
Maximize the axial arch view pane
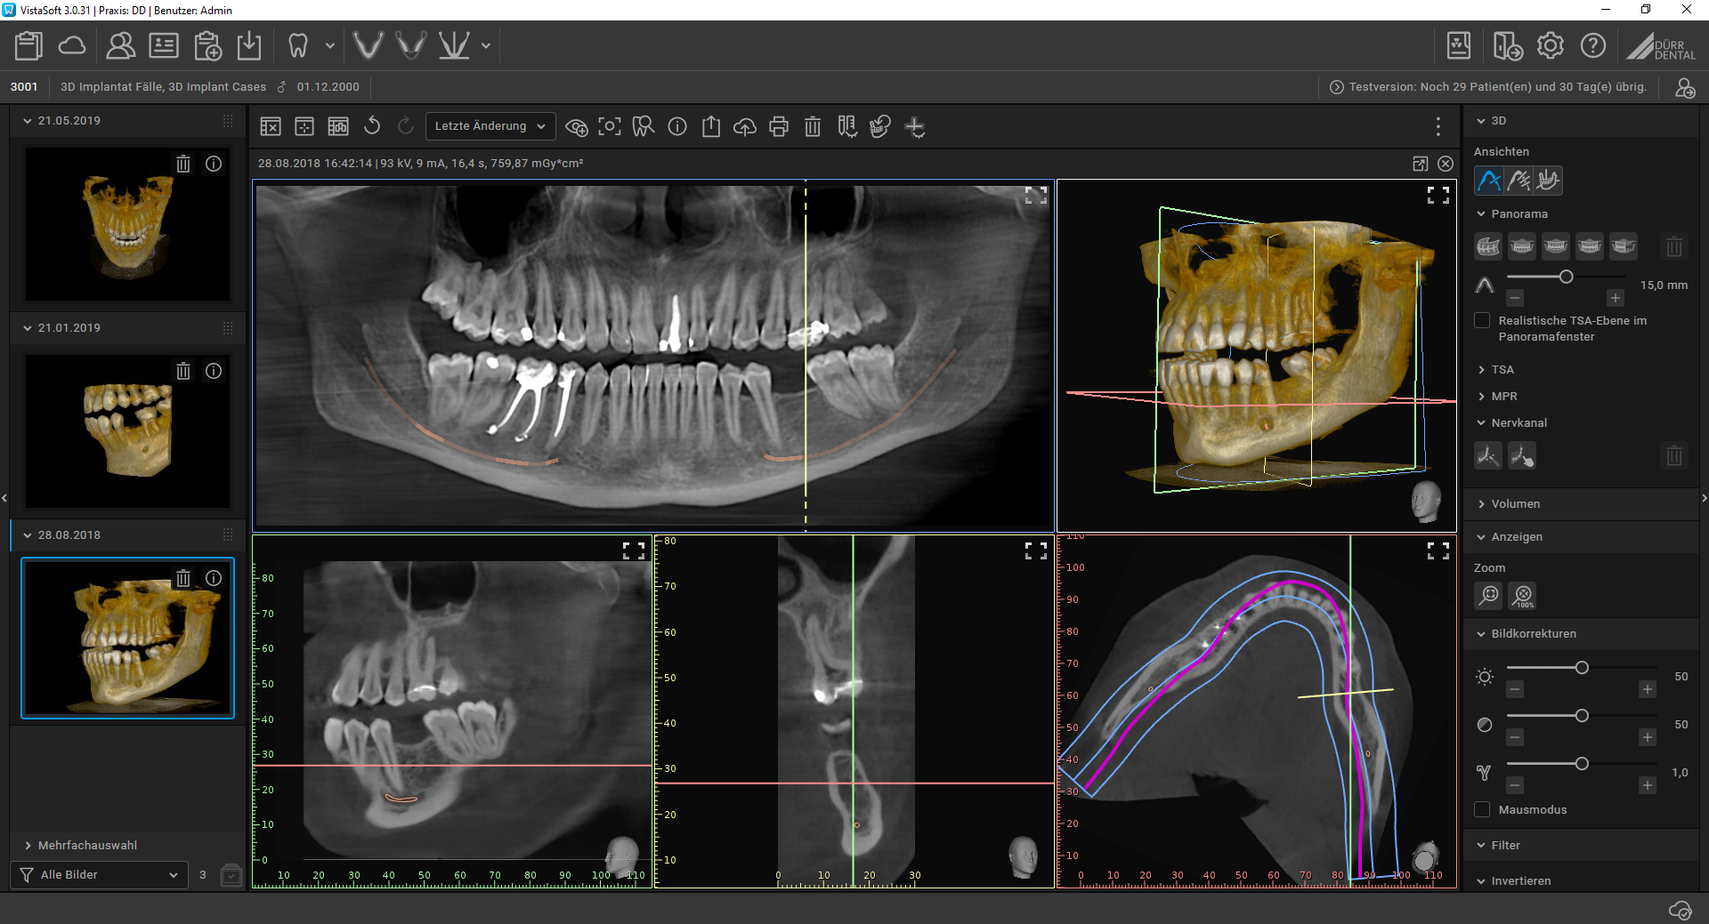tap(1438, 550)
